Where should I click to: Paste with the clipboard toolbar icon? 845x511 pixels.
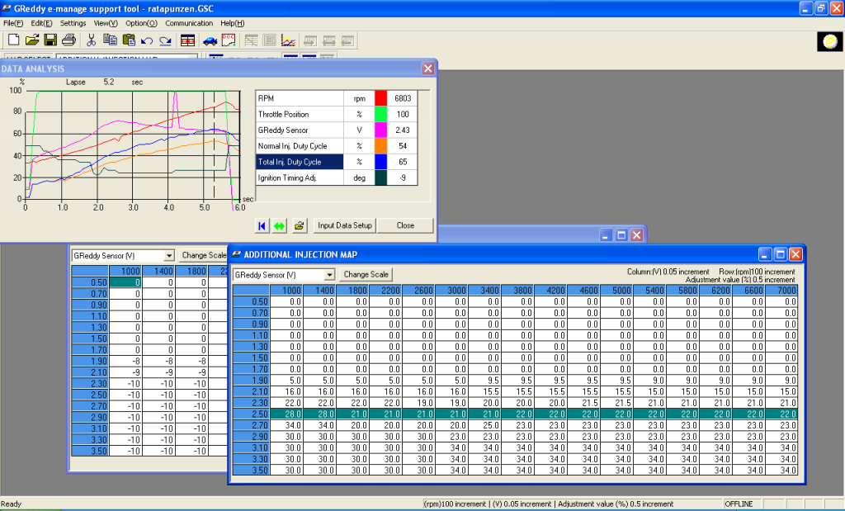[128, 40]
